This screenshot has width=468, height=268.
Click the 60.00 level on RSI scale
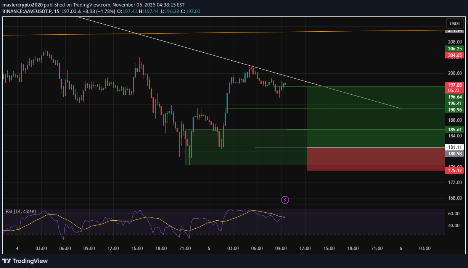[x=454, y=214]
